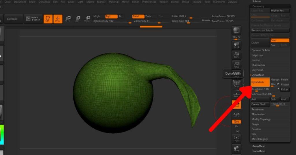The image size is (296, 155).
Task: Collapse the Geometry palette header
Action: pos(258,6)
